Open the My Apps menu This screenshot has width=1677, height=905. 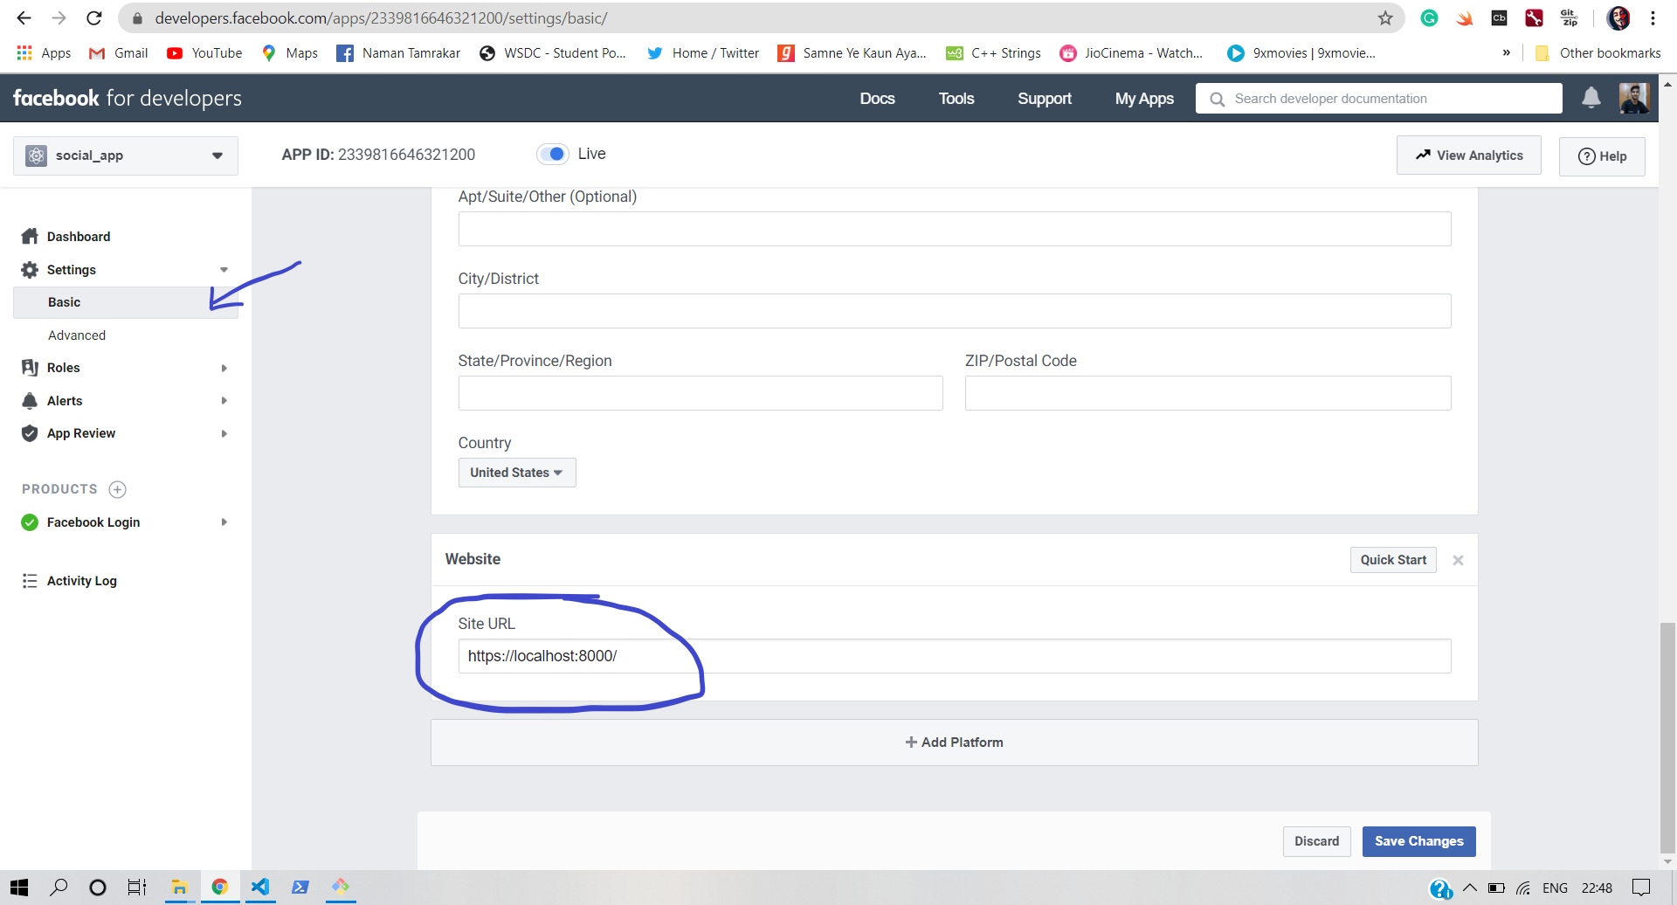pos(1144,98)
